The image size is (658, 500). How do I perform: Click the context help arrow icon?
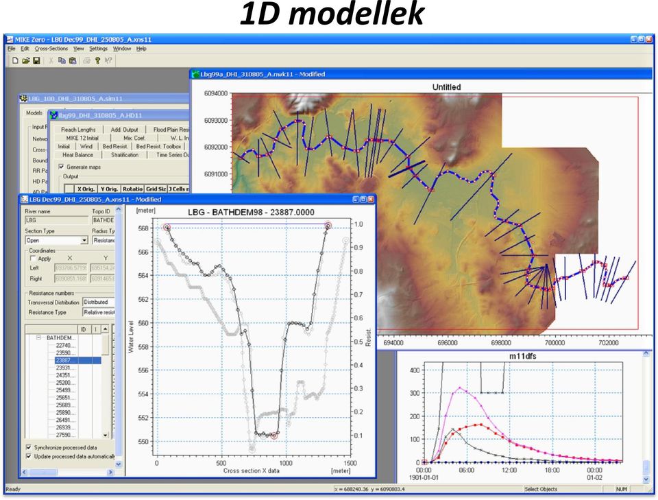click(108, 60)
